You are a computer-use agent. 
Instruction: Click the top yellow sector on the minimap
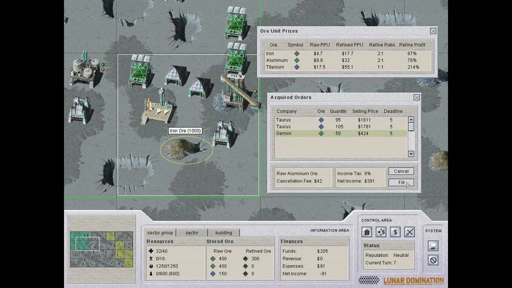pos(110,236)
